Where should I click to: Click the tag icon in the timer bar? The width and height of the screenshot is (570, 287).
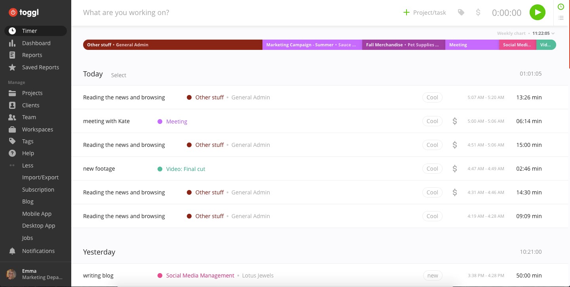[x=461, y=13]
